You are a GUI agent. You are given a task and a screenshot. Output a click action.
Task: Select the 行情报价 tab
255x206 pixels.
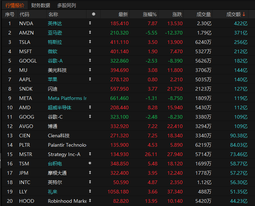15,5
